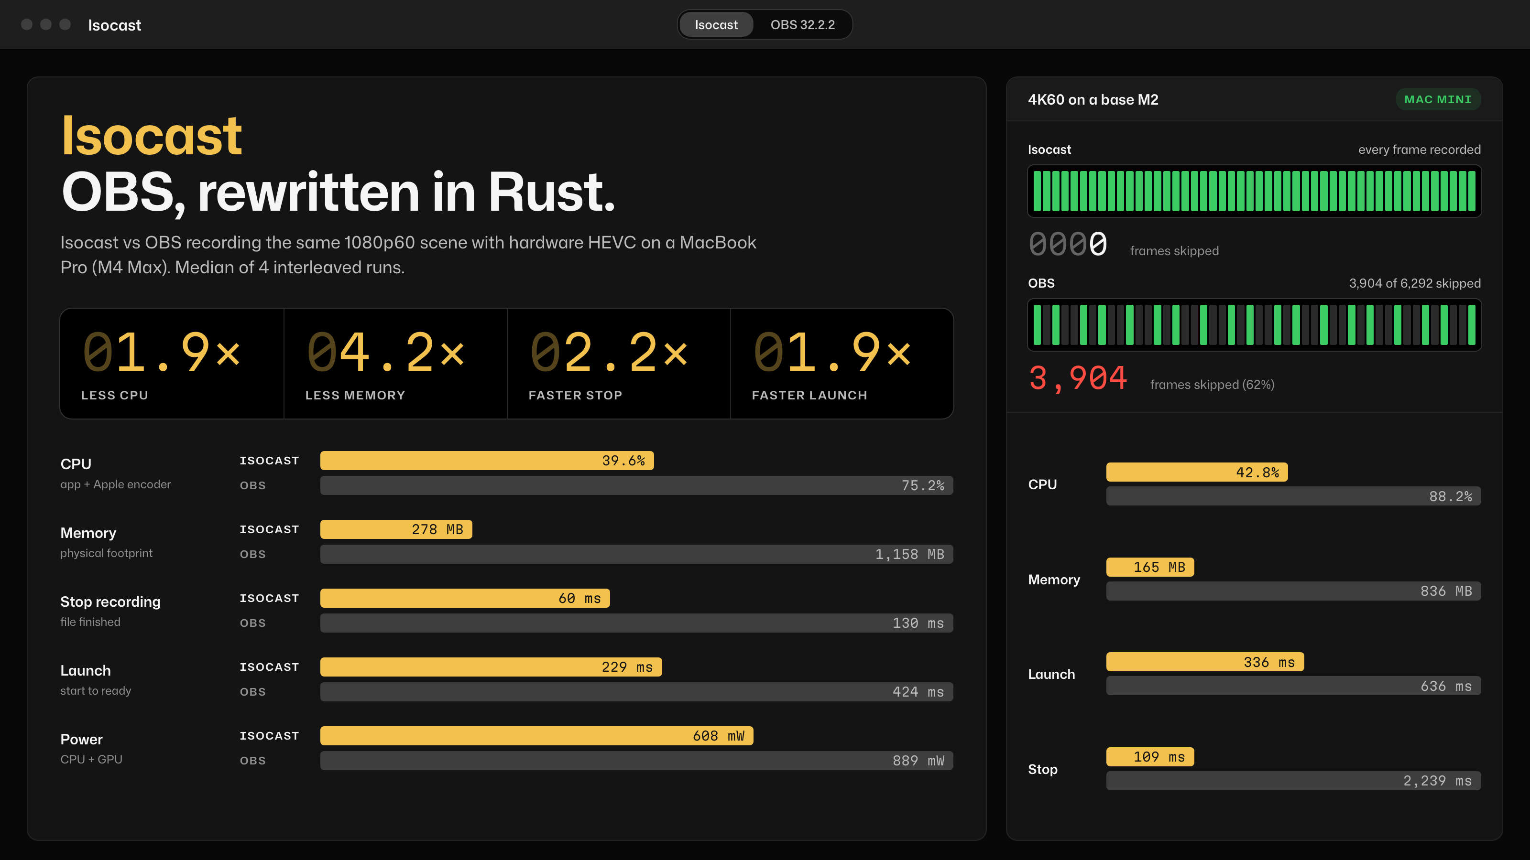Click the Isocast 608 mW power bar
The width and height of the screenshot is (1530, 860).
coord(536,736)
